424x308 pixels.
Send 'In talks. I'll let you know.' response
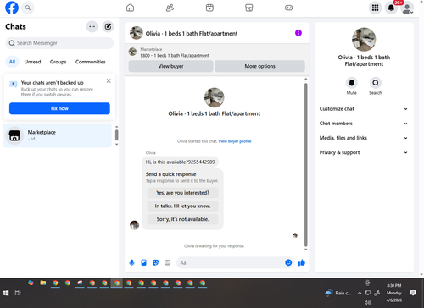click(x=182, y=206)
